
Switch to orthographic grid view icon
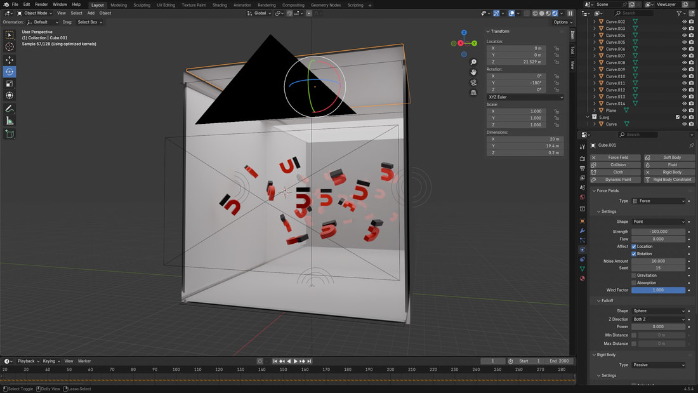[x=473, y=93]
